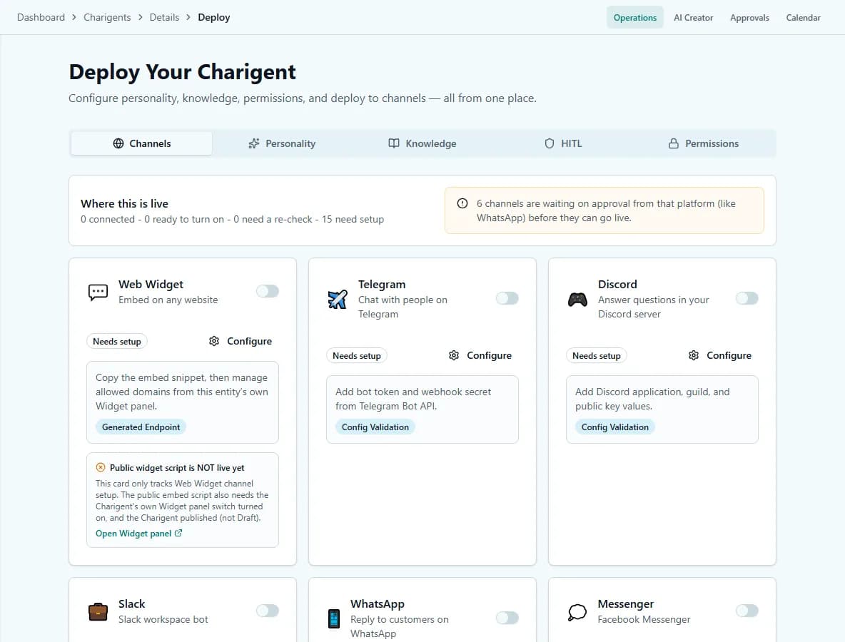Click the Telegram airplane icon
Image resolution: width=845 pixels, height=642 pixels.
click(338, 299)
